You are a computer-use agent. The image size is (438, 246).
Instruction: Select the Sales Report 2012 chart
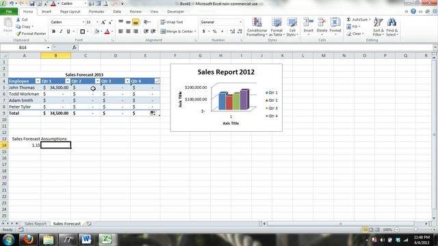click(227, 98)
